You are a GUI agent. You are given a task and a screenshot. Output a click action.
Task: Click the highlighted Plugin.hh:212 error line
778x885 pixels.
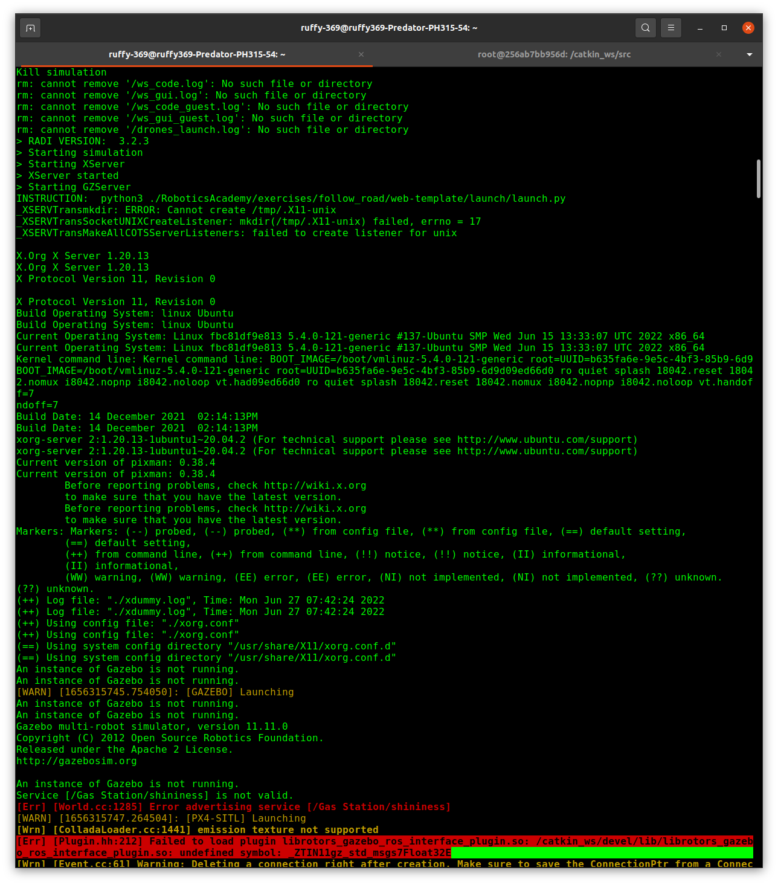385,847
